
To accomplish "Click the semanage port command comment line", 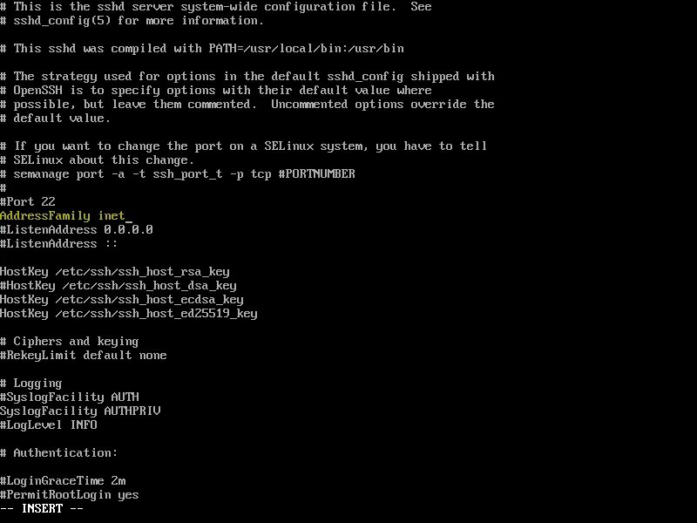I will [x=178, y=173].
